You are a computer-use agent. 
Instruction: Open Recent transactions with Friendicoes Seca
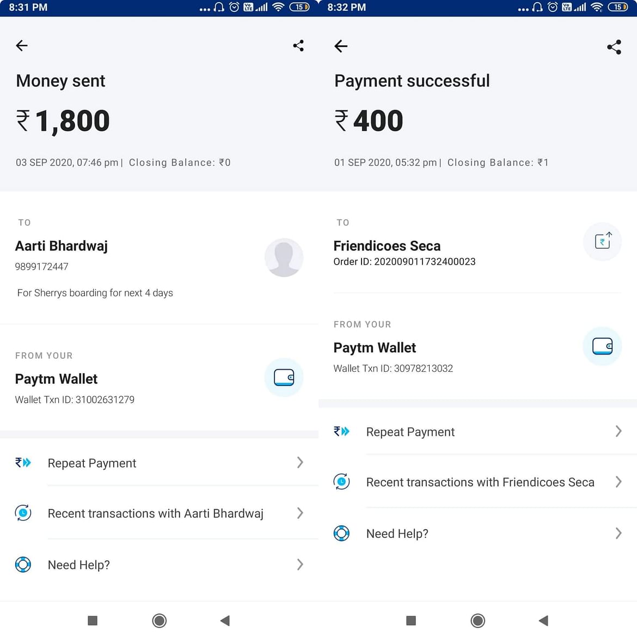(x=478, y=482)
